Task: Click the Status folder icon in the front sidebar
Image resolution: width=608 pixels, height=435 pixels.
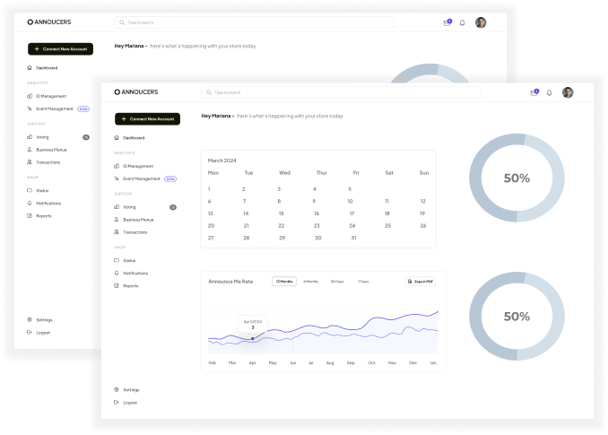Action: [117, 260]
